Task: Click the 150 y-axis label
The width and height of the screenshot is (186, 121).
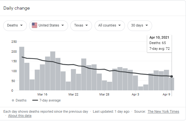Action: click(14, 61)
